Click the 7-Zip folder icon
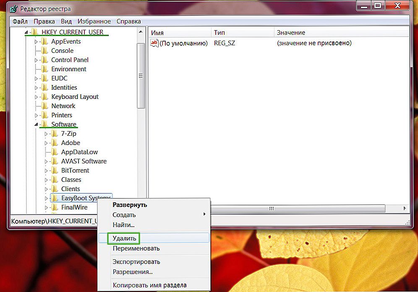Viewport: 418px width, 292px height. (x=55, y=133)
